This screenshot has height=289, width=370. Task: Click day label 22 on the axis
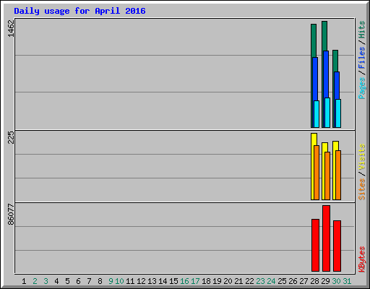[x=249, y=281]
